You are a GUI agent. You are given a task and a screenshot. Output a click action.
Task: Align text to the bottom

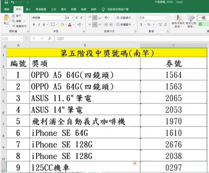point(100,18)
